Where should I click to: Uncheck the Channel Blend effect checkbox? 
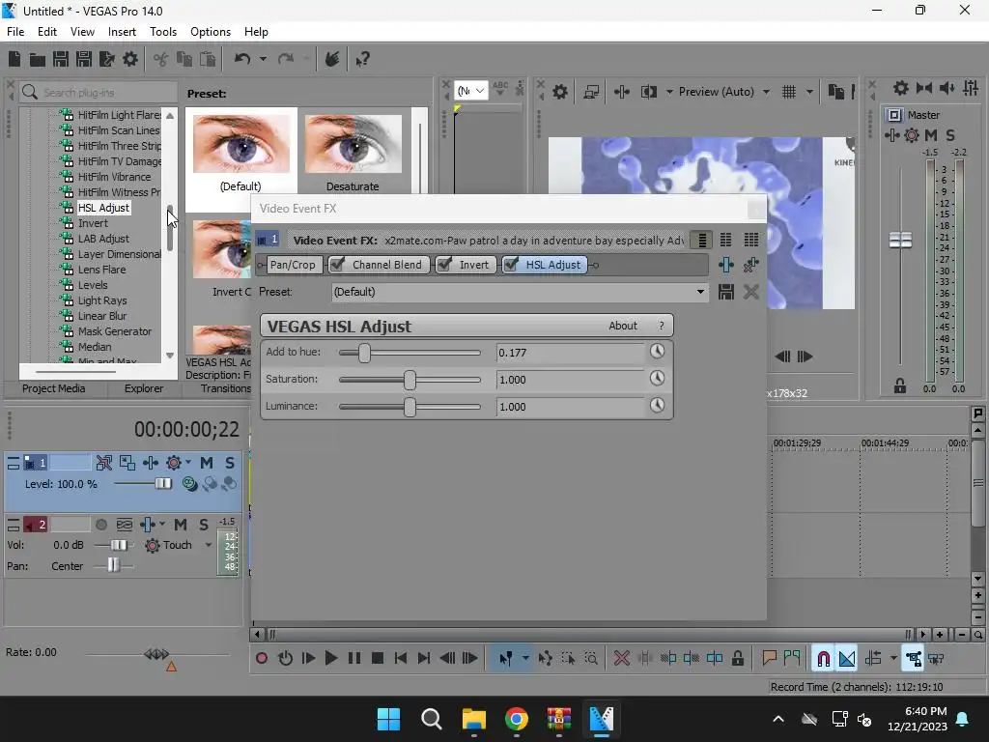(x=337, y=265)
